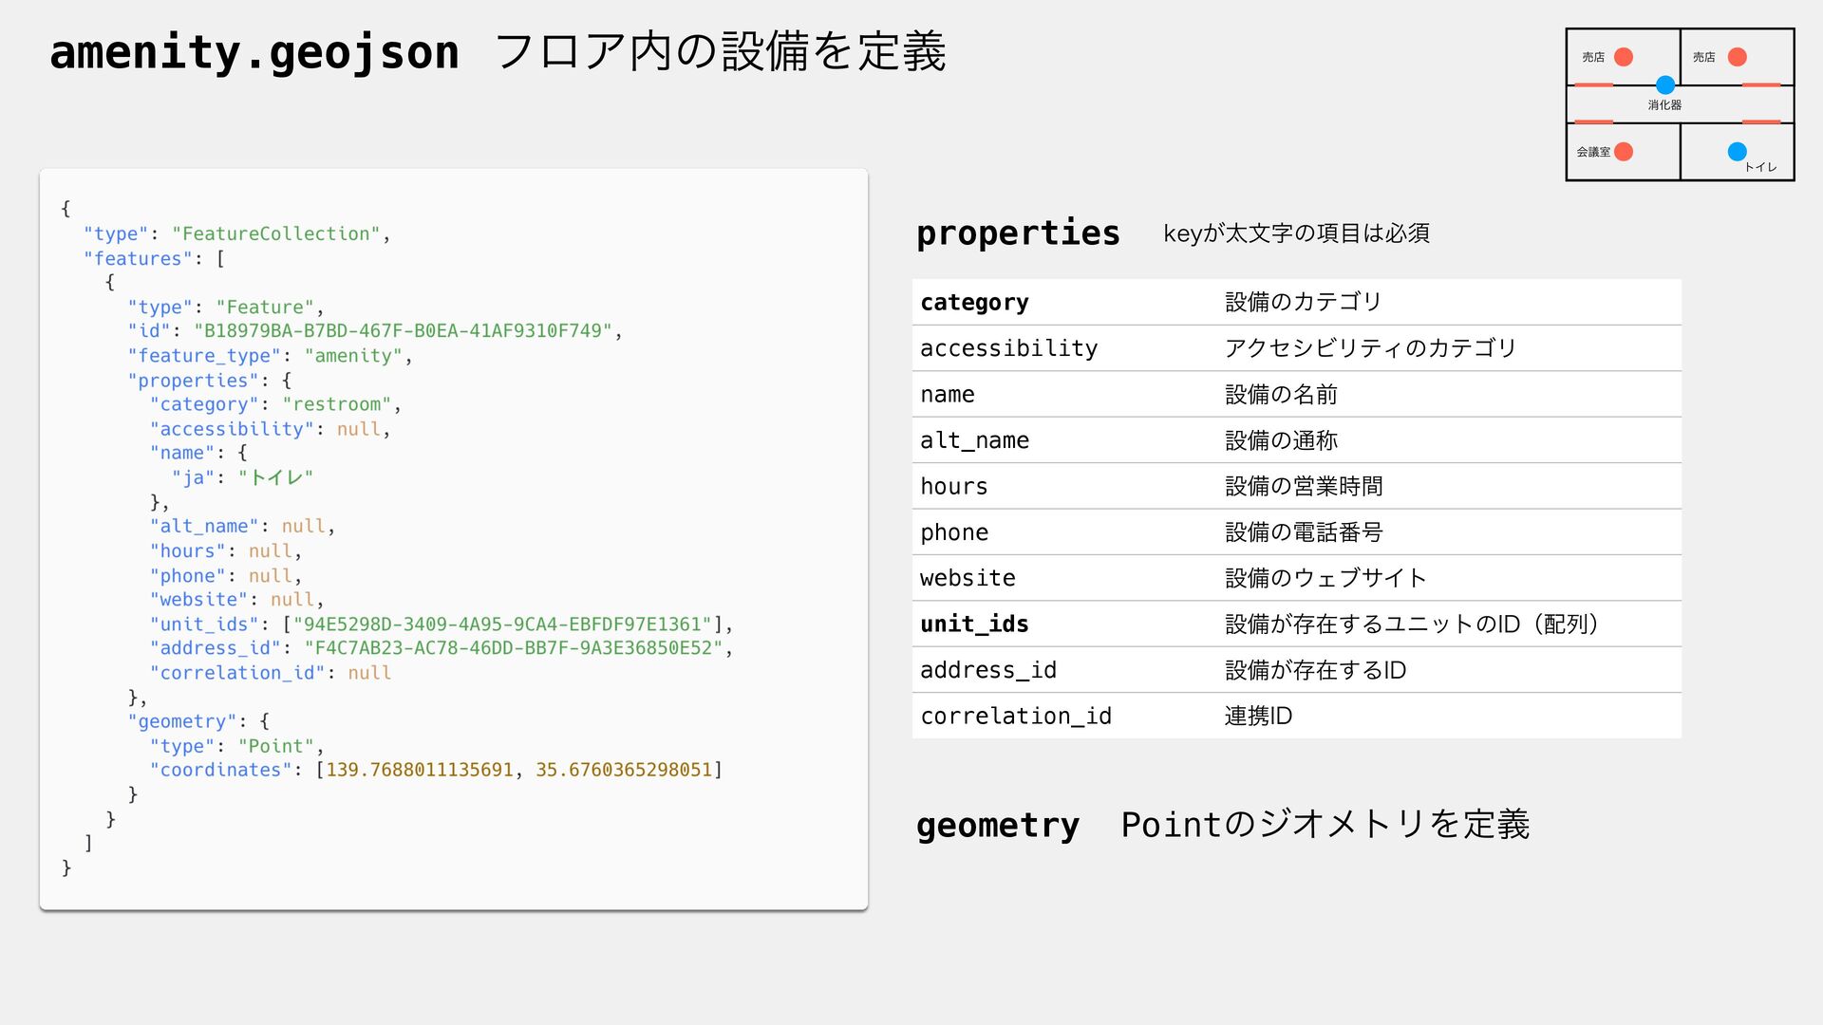Click the description 設備の営業時間
This screenshot has height=1025, width=1823.
point(1304,486)
